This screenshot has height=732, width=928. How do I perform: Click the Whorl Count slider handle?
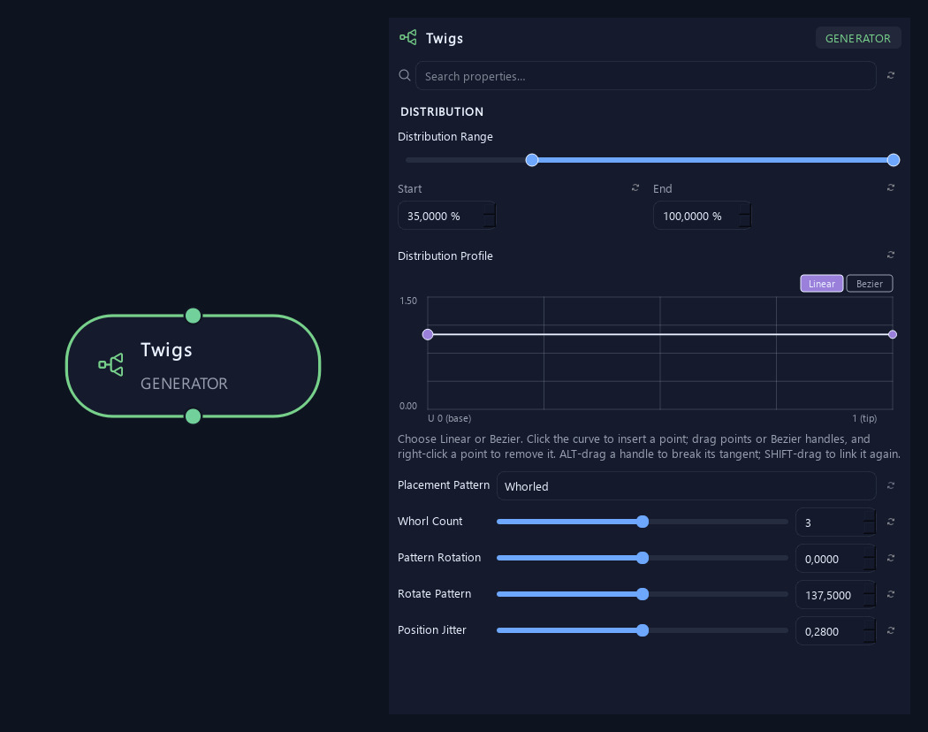[643, 522]
